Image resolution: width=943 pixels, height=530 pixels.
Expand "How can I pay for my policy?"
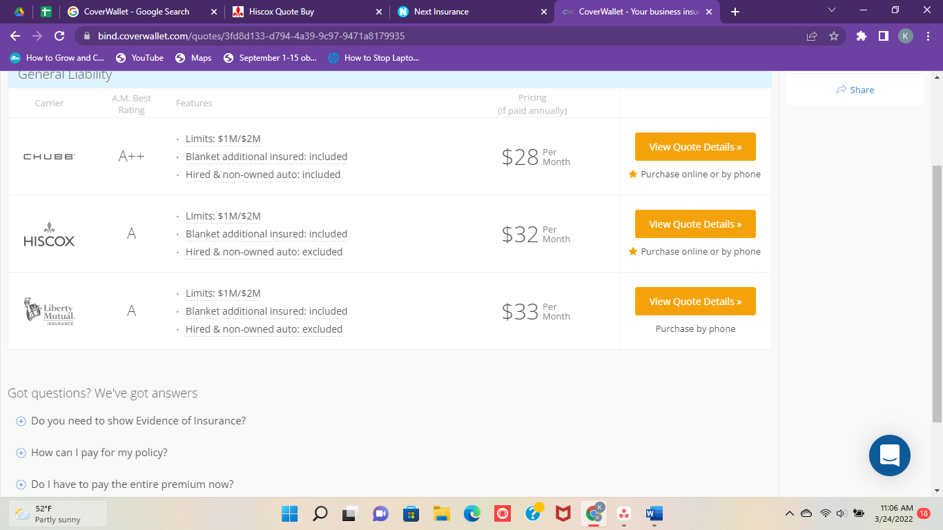click(92, 453)
